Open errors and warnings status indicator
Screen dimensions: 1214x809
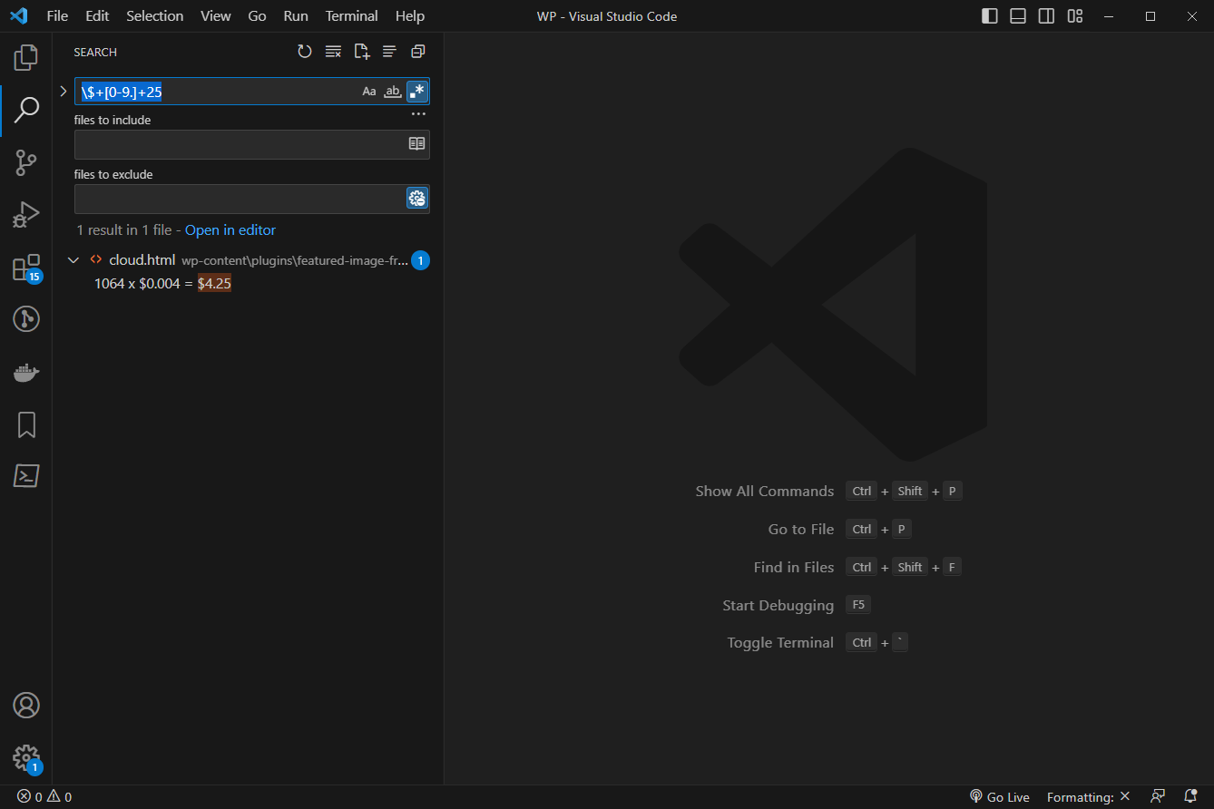coord(44,797)
